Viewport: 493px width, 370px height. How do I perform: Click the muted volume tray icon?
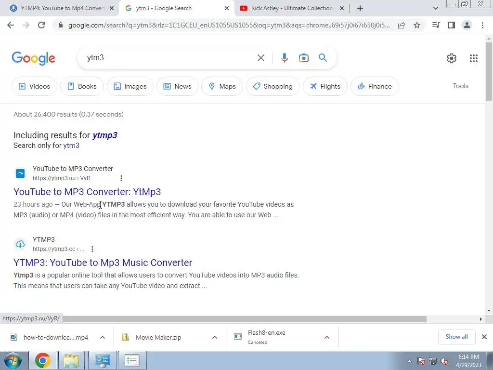coord(444,361)
